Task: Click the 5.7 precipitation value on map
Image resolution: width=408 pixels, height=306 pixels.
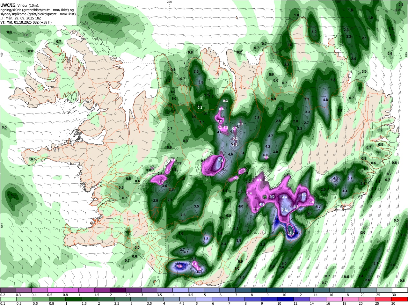Action: [350, 178]
